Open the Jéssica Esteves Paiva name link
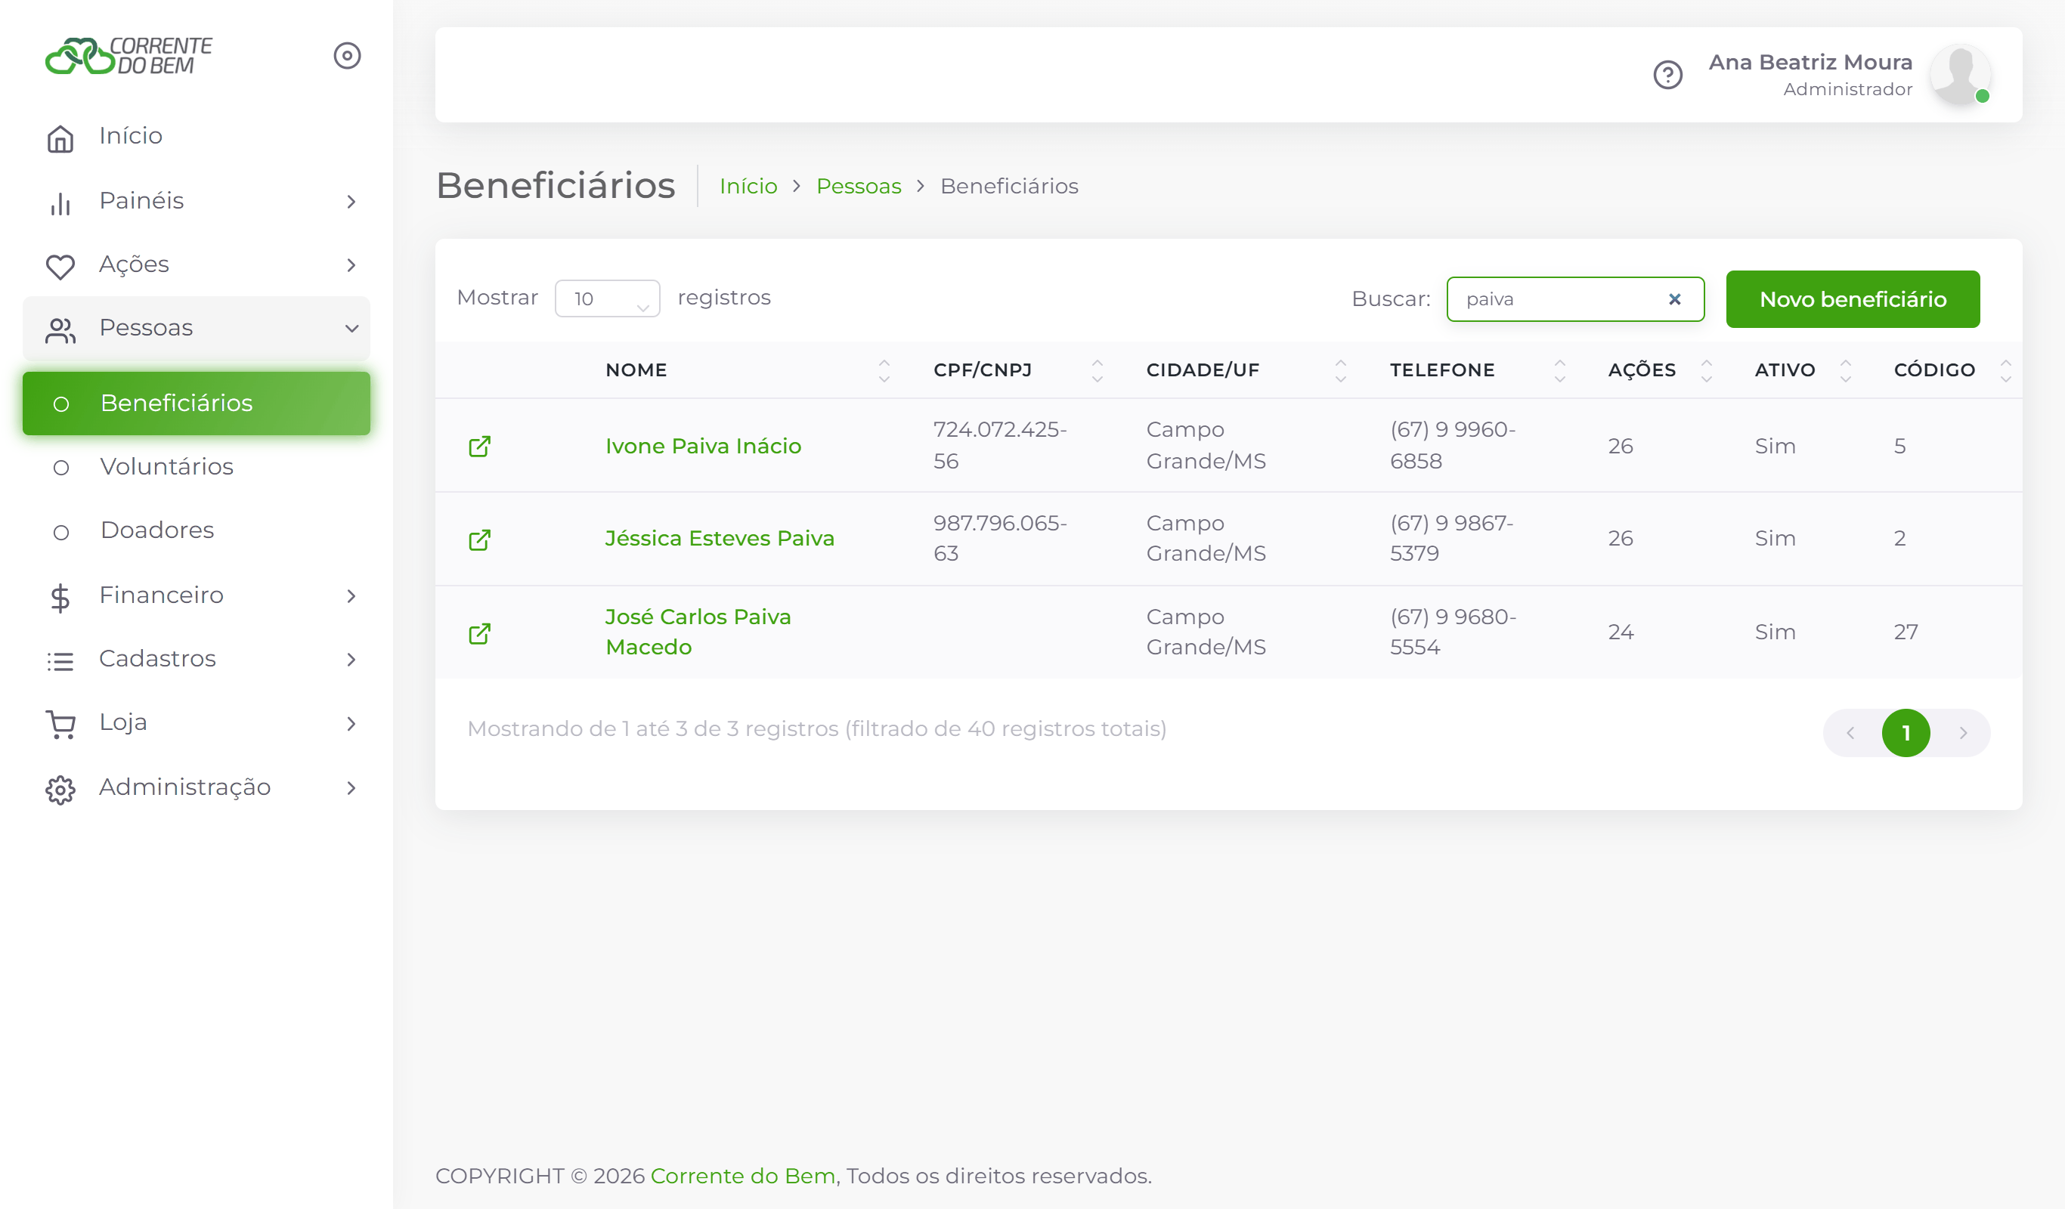This screenshot has width=2065, height=1209. coord(720,538)
